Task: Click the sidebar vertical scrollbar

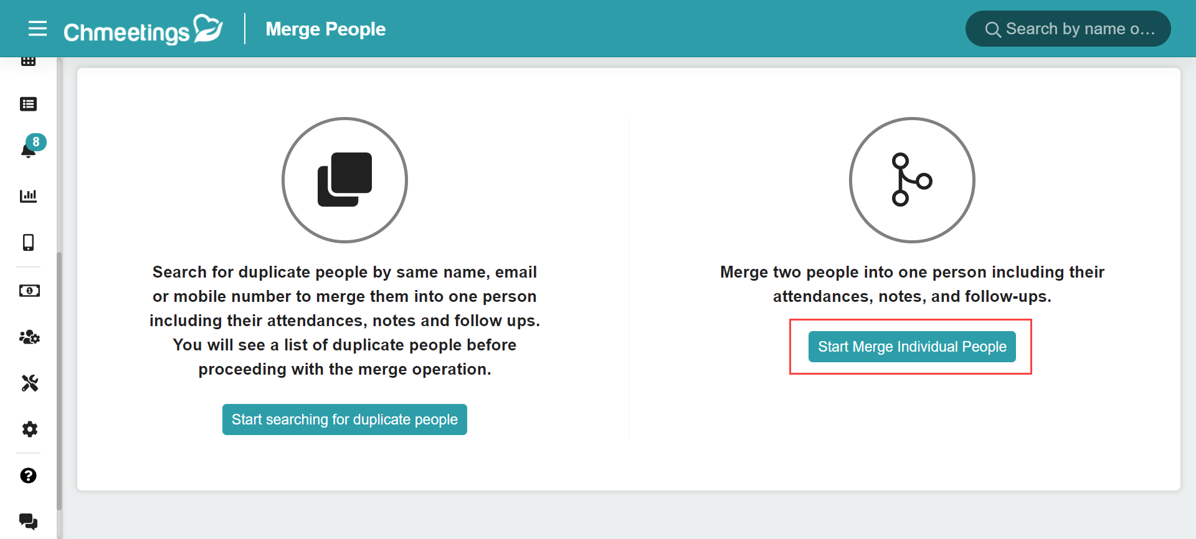Action: (59, 381)
